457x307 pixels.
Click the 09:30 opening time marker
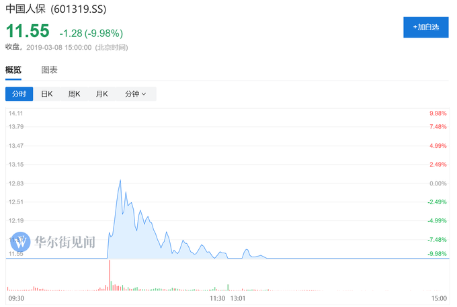point(16,298)
